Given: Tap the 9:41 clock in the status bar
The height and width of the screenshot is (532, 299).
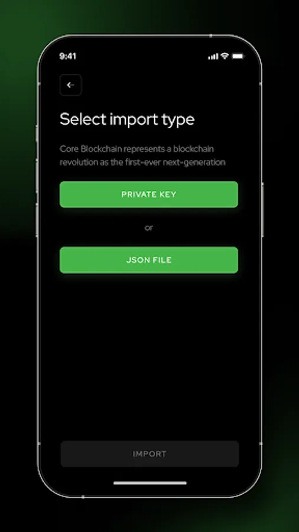Looking at the screenshot, I should point(68,56).
